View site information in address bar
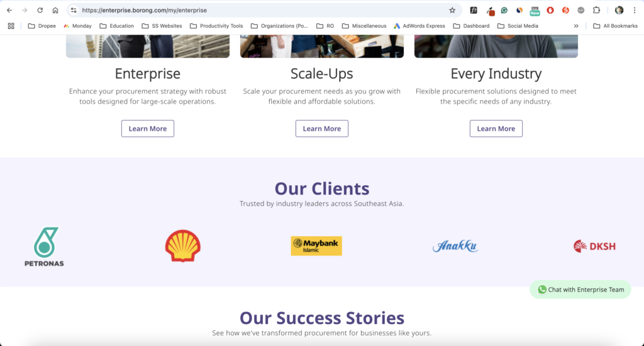 (x=74, y=10)
